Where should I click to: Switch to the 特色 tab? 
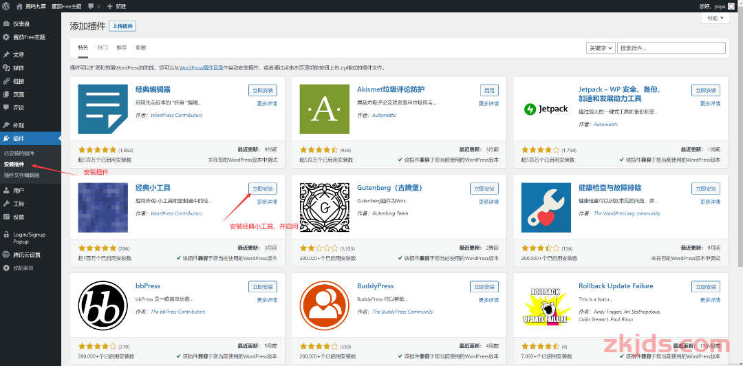[83, 48]
